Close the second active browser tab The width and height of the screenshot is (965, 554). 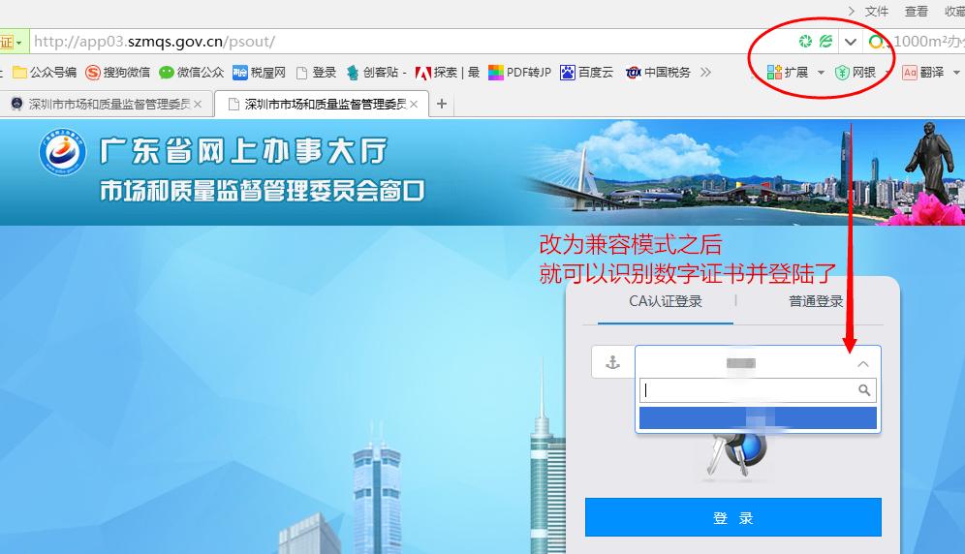click(414, 105)
